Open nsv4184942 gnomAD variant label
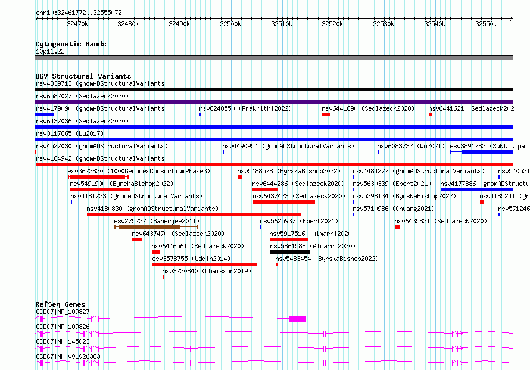 click(102, 158)
